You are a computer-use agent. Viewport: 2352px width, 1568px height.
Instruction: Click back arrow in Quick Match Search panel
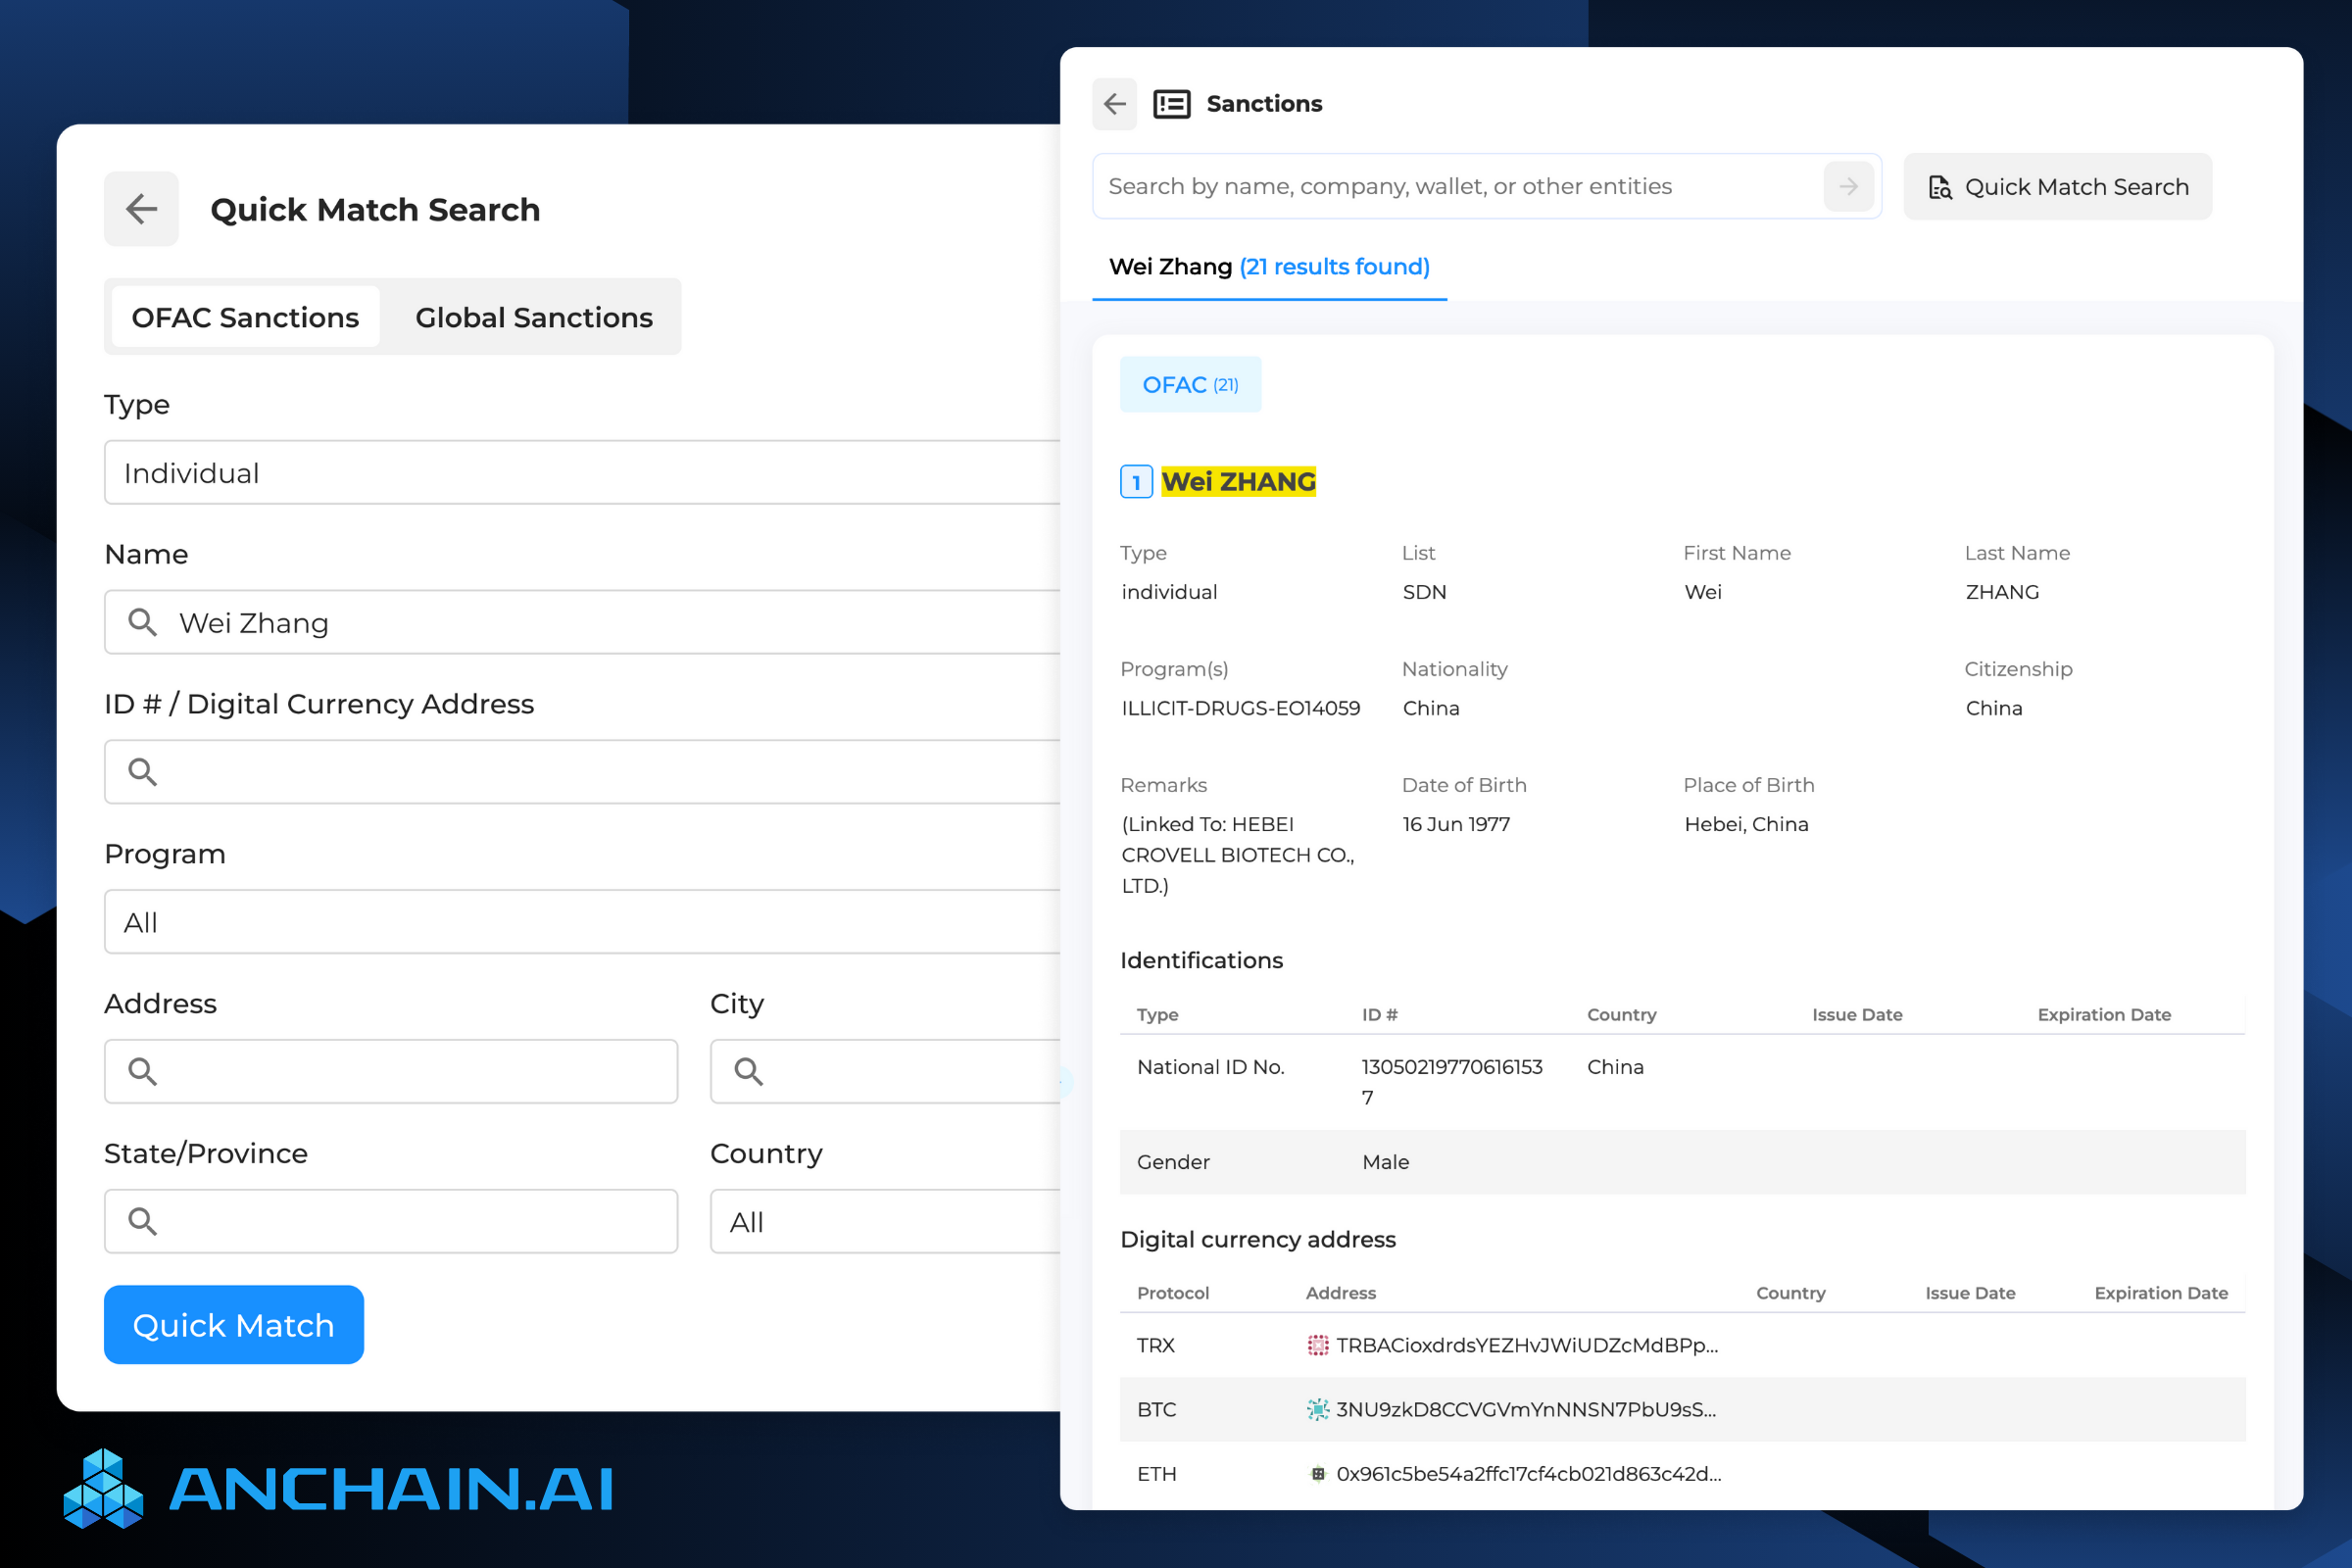coord(141,209)
